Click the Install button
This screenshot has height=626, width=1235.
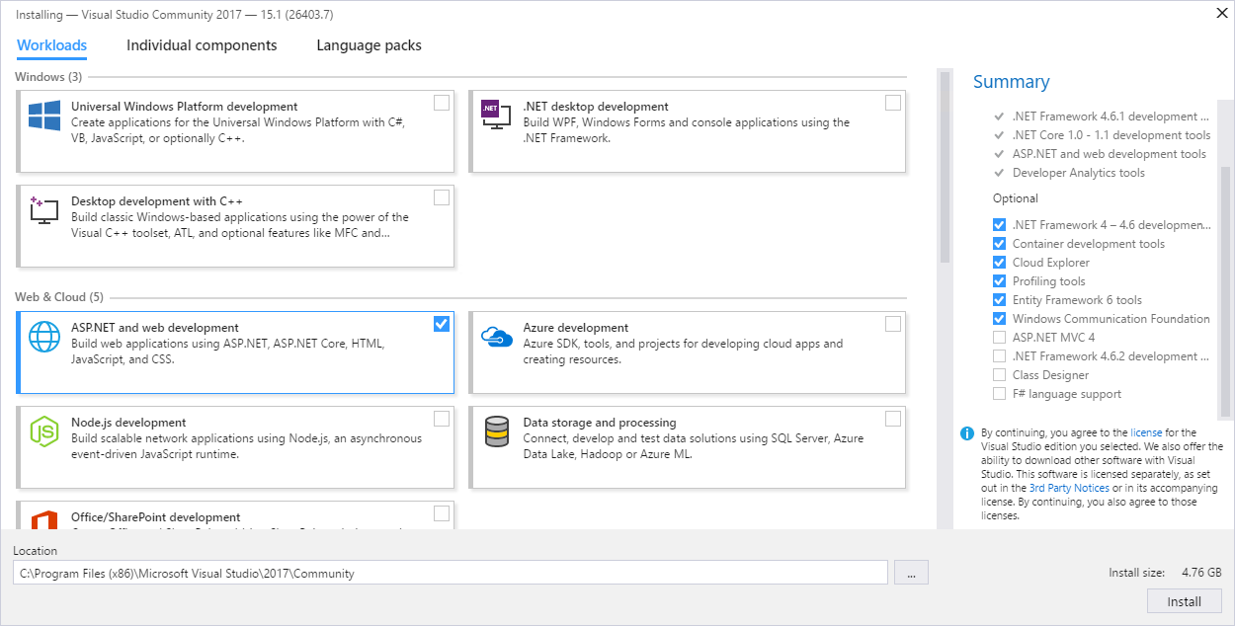coord(1184,601)
